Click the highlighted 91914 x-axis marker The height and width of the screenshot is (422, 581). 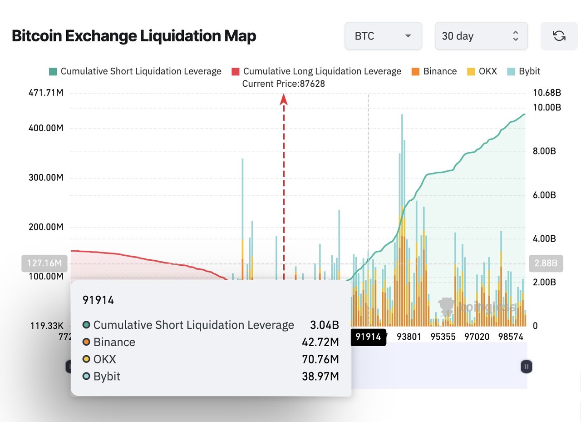point(368,337)
